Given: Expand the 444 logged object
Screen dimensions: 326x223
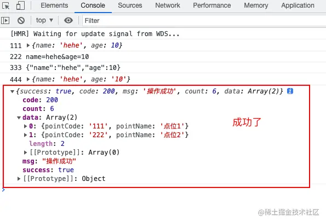Looking at the screenshot, I should coord(28,79).
